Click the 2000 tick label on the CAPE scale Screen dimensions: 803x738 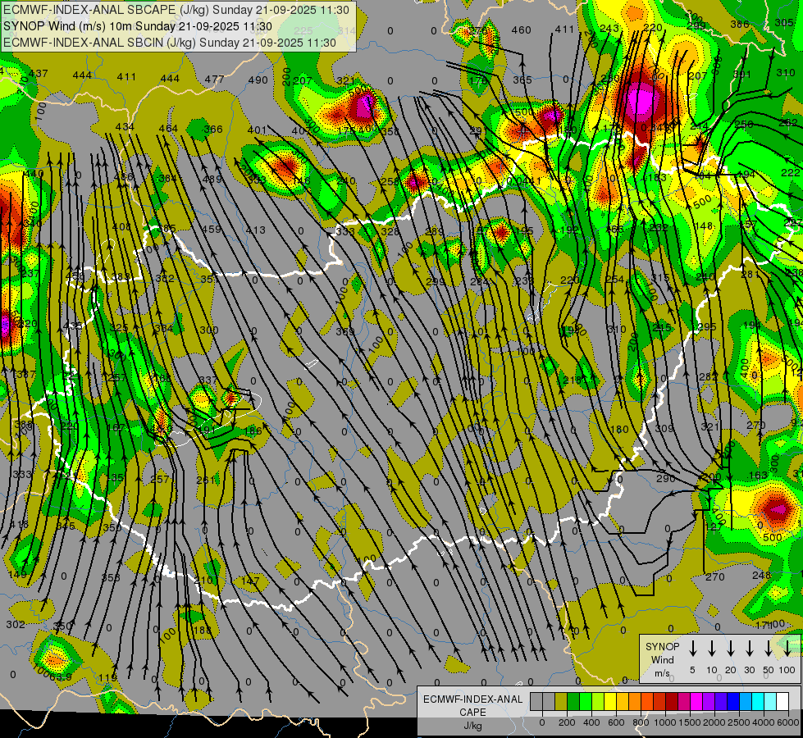click(714, 722)
